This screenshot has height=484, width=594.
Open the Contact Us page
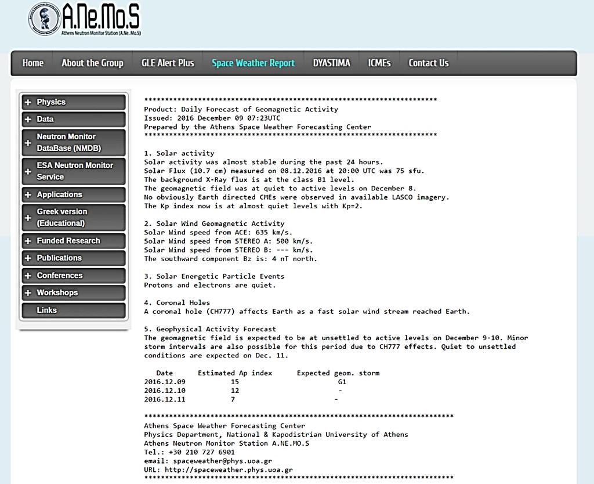pyautogui.click(x=429, y=63)
